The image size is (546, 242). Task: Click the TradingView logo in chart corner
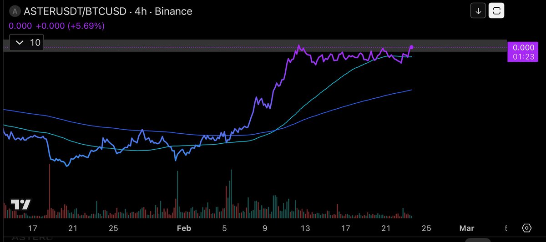pos(20,205)
